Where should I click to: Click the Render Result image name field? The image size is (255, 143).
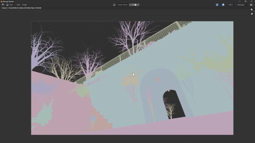click(x=123, y=5)
